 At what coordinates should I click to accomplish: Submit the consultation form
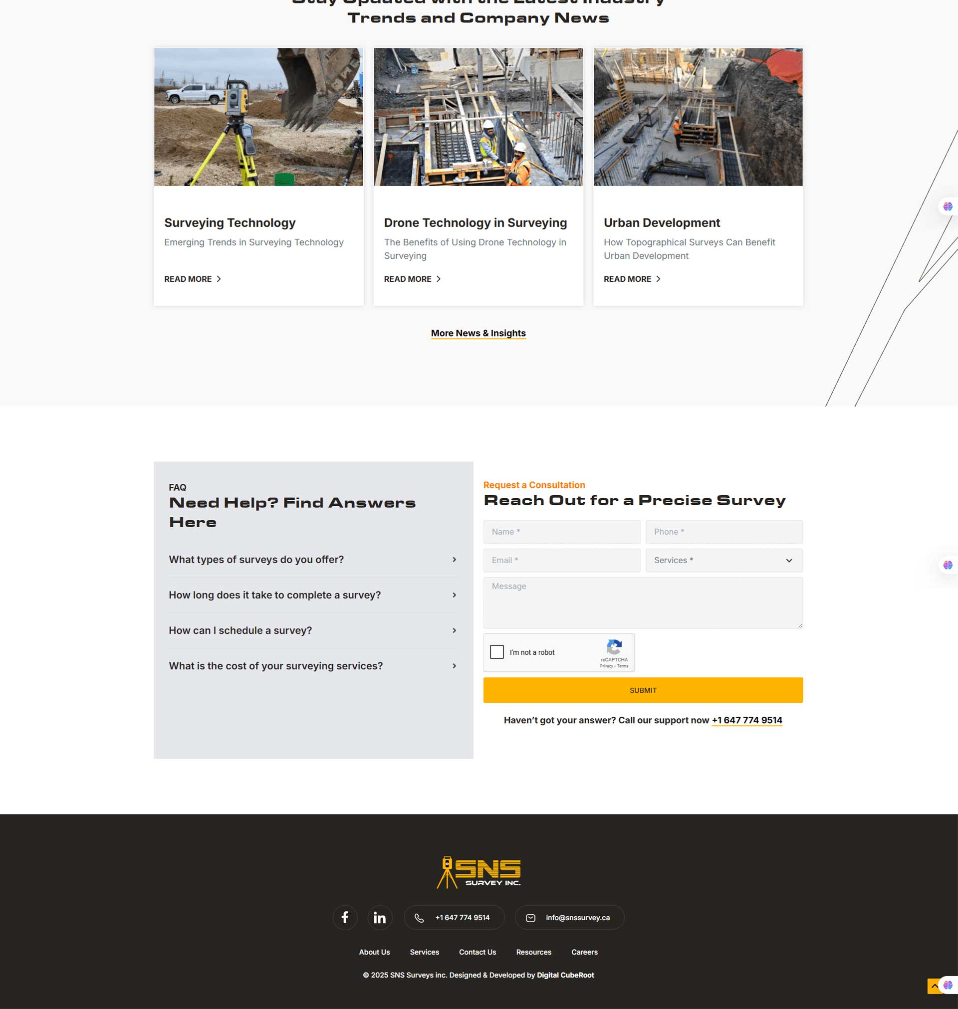[643, 690]
